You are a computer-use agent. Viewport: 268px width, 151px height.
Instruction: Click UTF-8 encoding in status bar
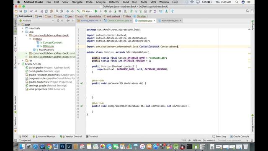point(197,141)
